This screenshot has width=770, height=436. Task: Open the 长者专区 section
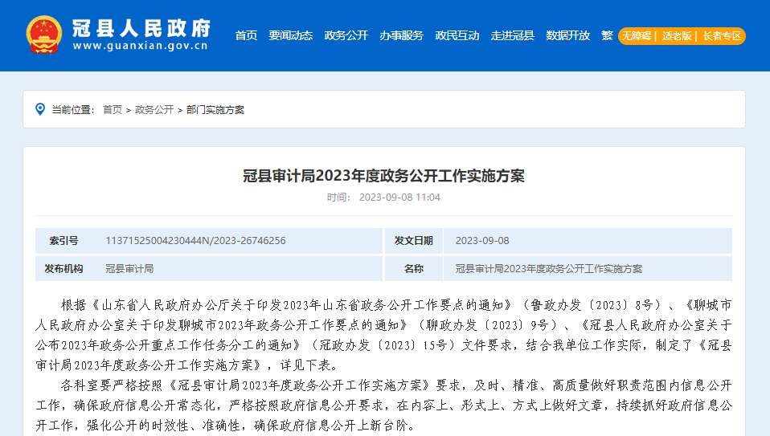point(722,36)
